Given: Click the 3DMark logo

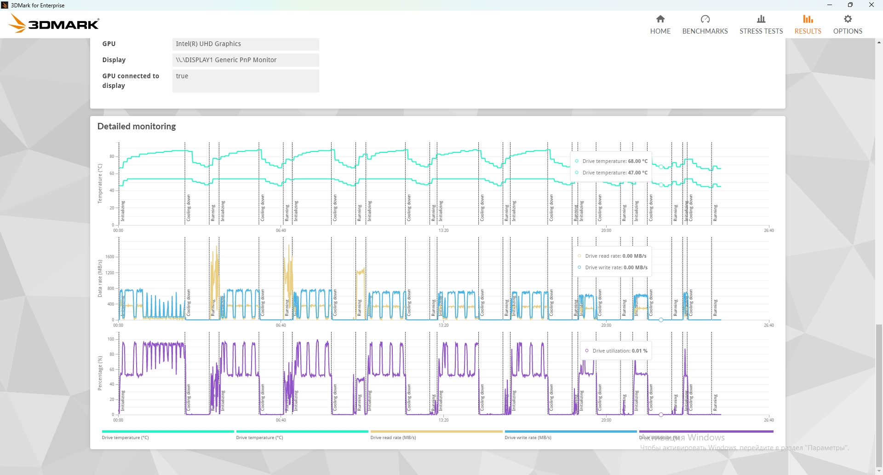Looking at the screenshot, I should coord(54,23).
